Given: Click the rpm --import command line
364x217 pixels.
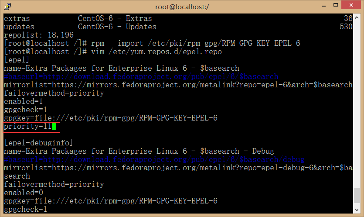Looking at the screenshot, I should pos(152,43).
